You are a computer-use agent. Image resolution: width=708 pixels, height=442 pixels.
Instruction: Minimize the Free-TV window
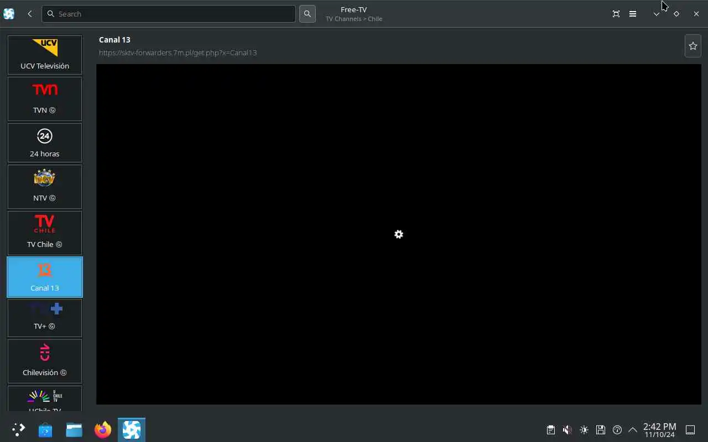657,14
